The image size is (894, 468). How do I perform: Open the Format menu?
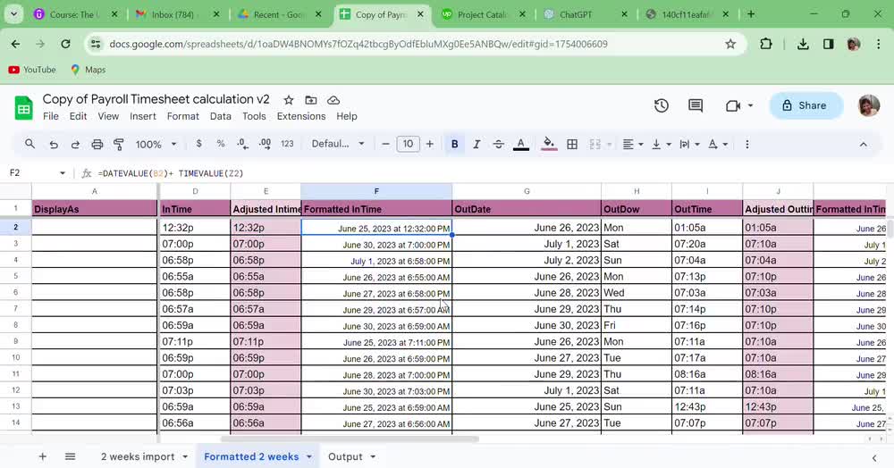click(x=183, y=116)
